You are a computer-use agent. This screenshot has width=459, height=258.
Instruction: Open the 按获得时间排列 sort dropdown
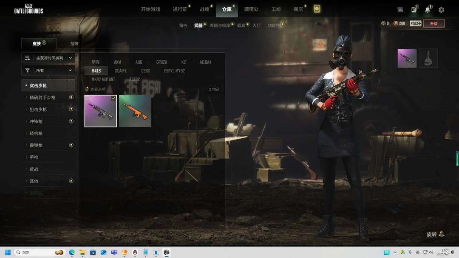pyautogui.click(x=48, y=58)
